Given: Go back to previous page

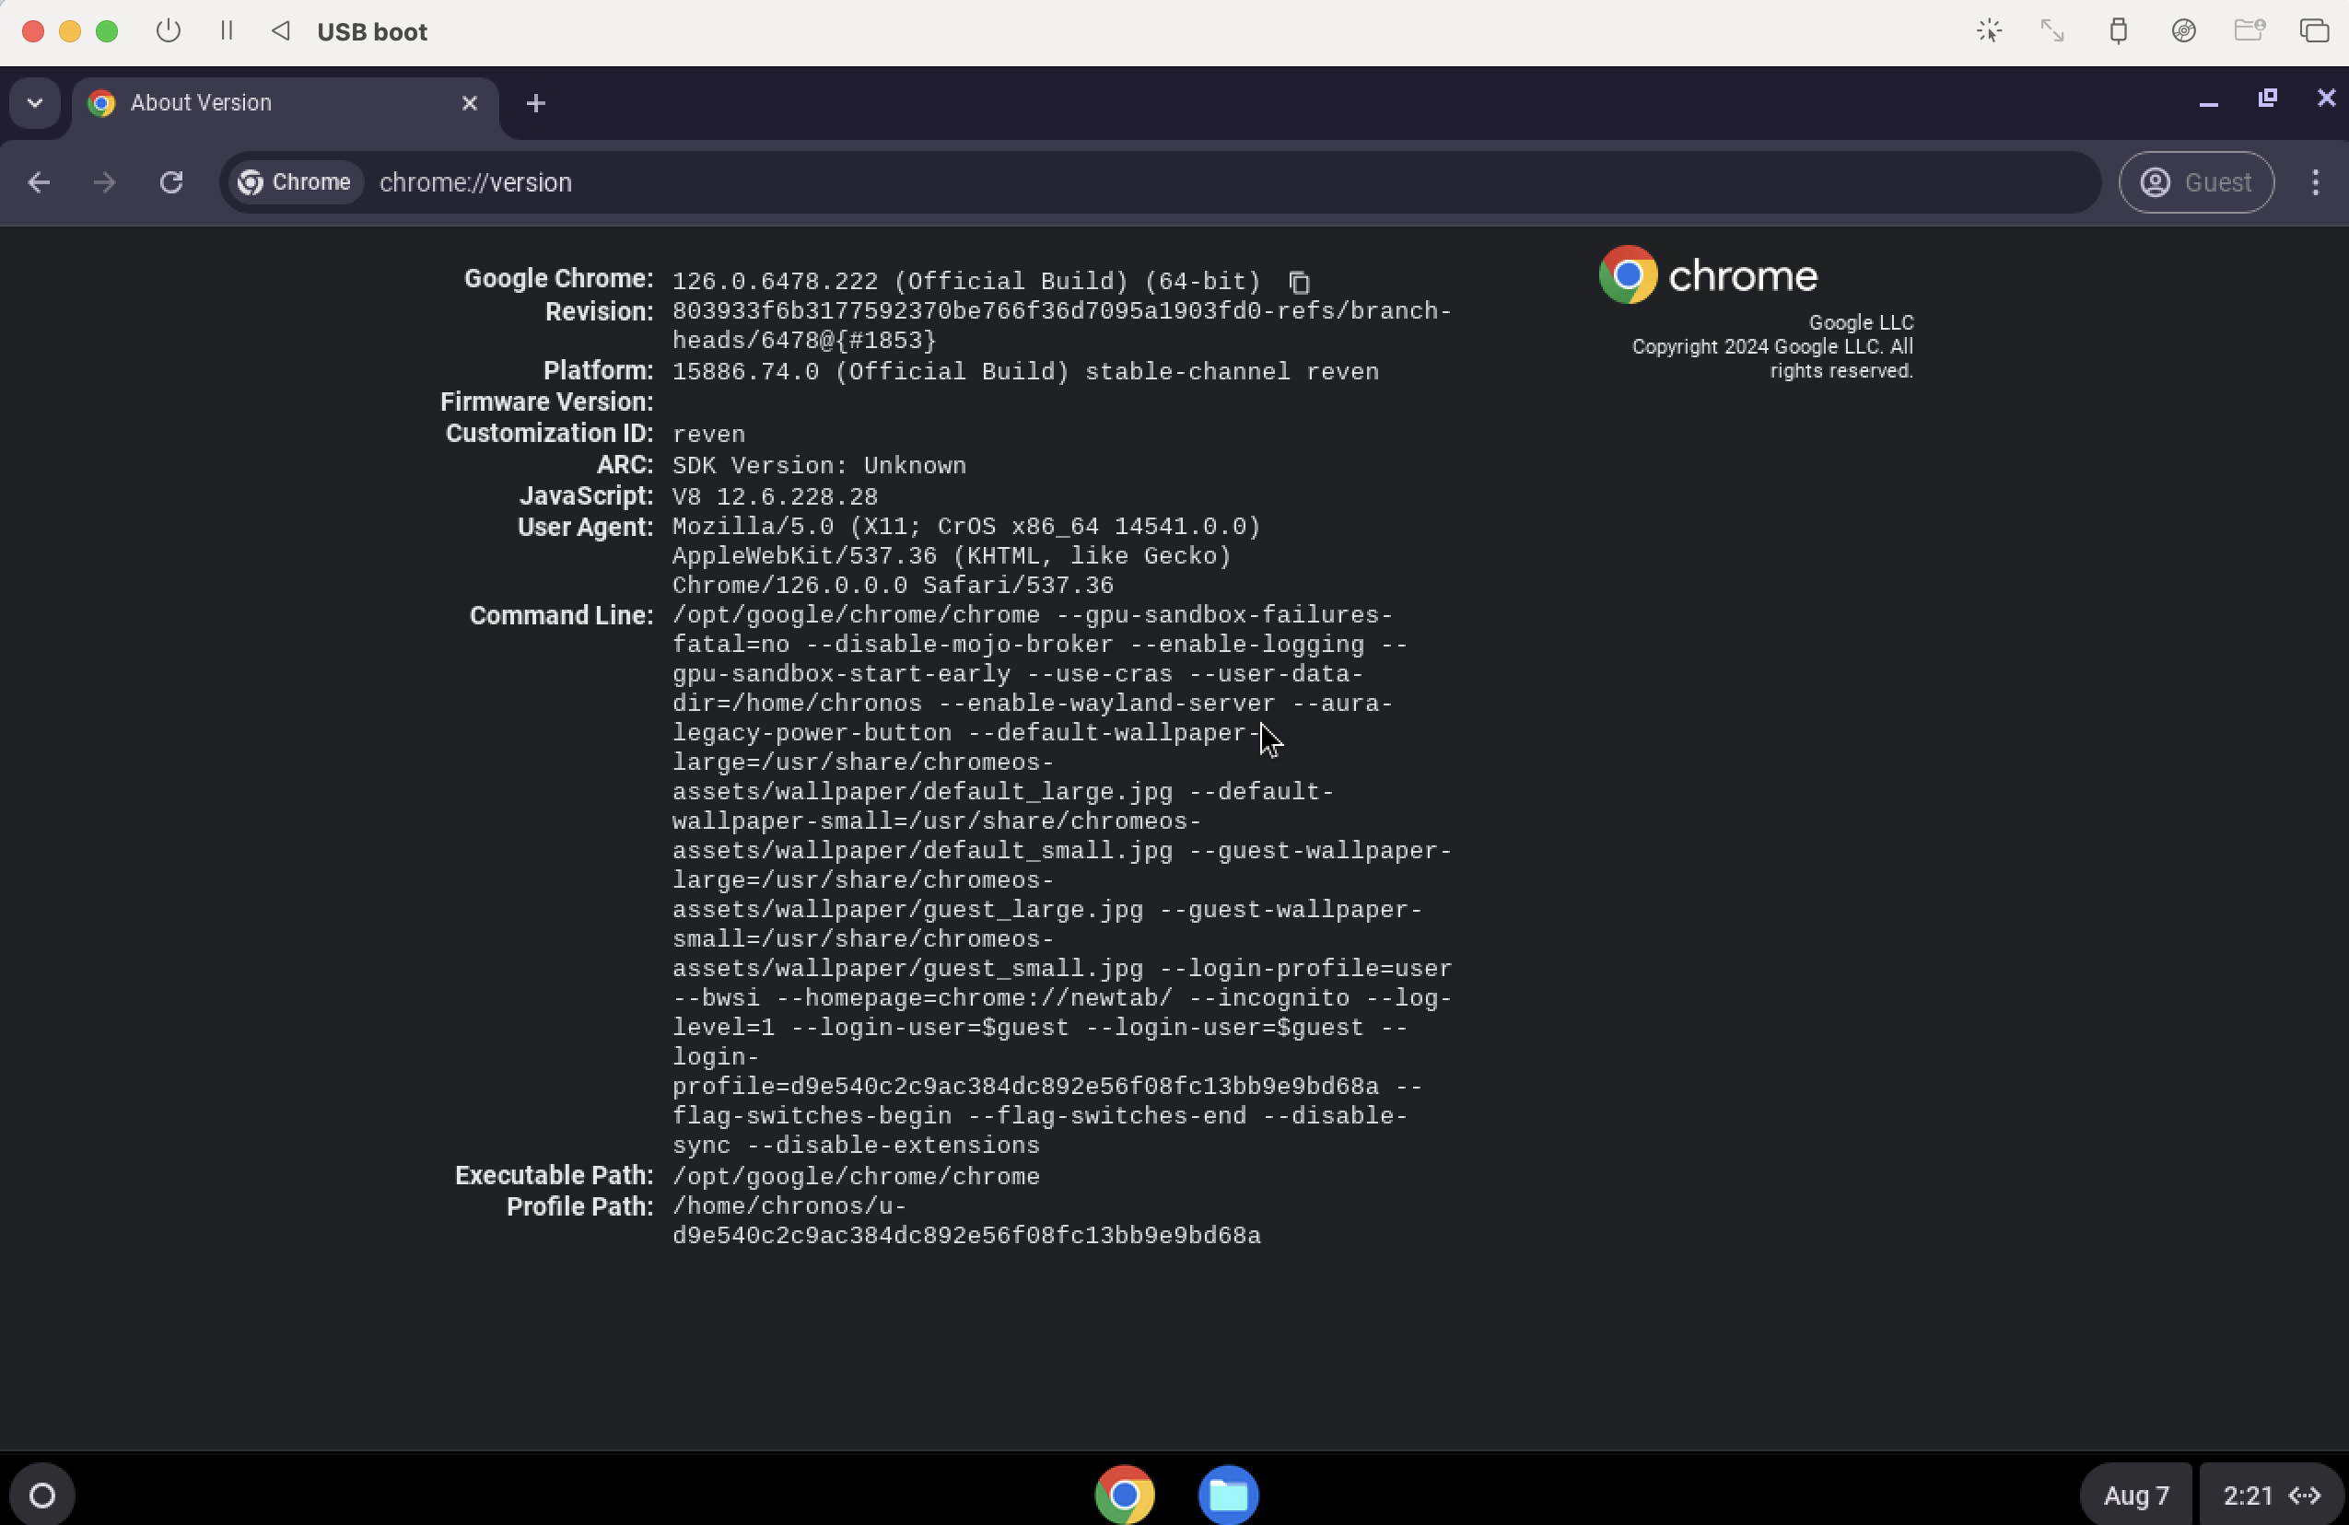Looking at the screenshot, I should pos(39,182).
